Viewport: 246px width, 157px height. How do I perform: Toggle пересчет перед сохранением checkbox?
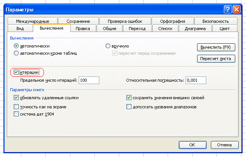tap(115, 53)
